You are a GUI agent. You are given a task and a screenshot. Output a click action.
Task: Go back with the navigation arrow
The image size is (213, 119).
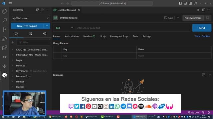click(x=62, y=3)
